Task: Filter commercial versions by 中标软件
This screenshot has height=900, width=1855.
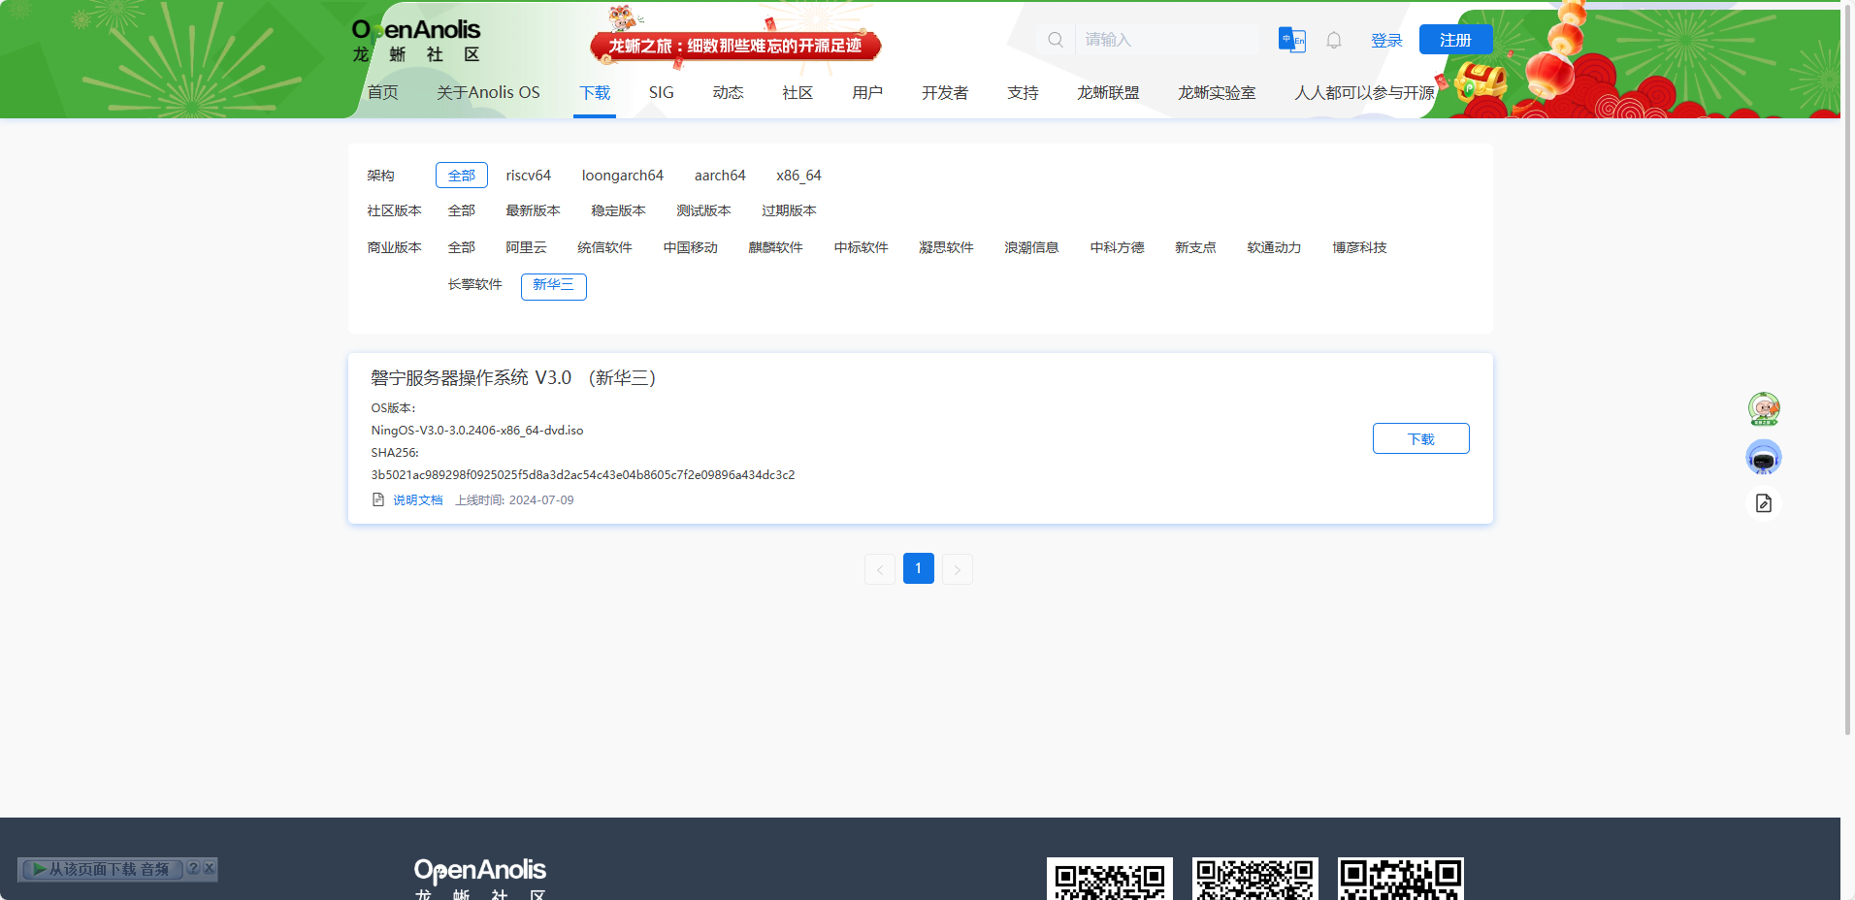Action: click(861, 247)
